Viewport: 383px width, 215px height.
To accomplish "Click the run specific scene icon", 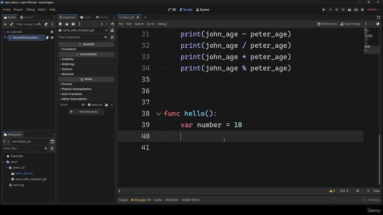I will (x=356, y=10).
